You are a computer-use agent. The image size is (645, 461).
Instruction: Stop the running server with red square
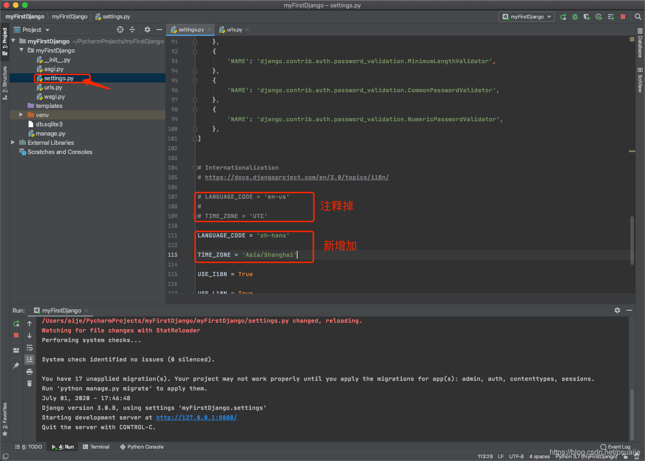pyautogui.click(x=623, y=17)
